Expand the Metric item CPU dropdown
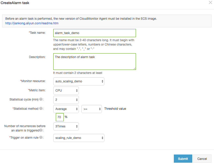This screenshot has width=214, height=165. pos(66,91)
